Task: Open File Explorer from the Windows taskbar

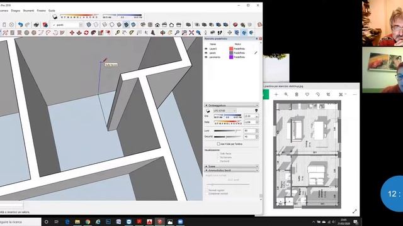Action: [x=77, y=222]
